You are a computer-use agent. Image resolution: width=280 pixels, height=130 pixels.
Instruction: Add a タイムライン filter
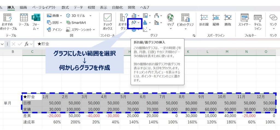point(258,22)
